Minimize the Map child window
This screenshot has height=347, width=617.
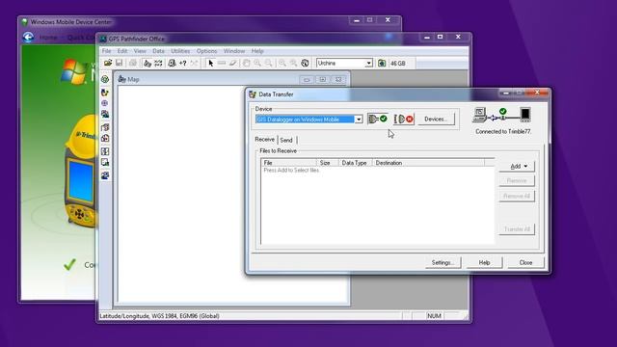tap(307, 80)
